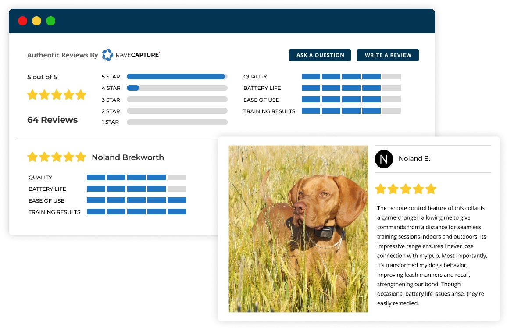Click a gold star in Noland B.'s review card

[x=406, y=189]
